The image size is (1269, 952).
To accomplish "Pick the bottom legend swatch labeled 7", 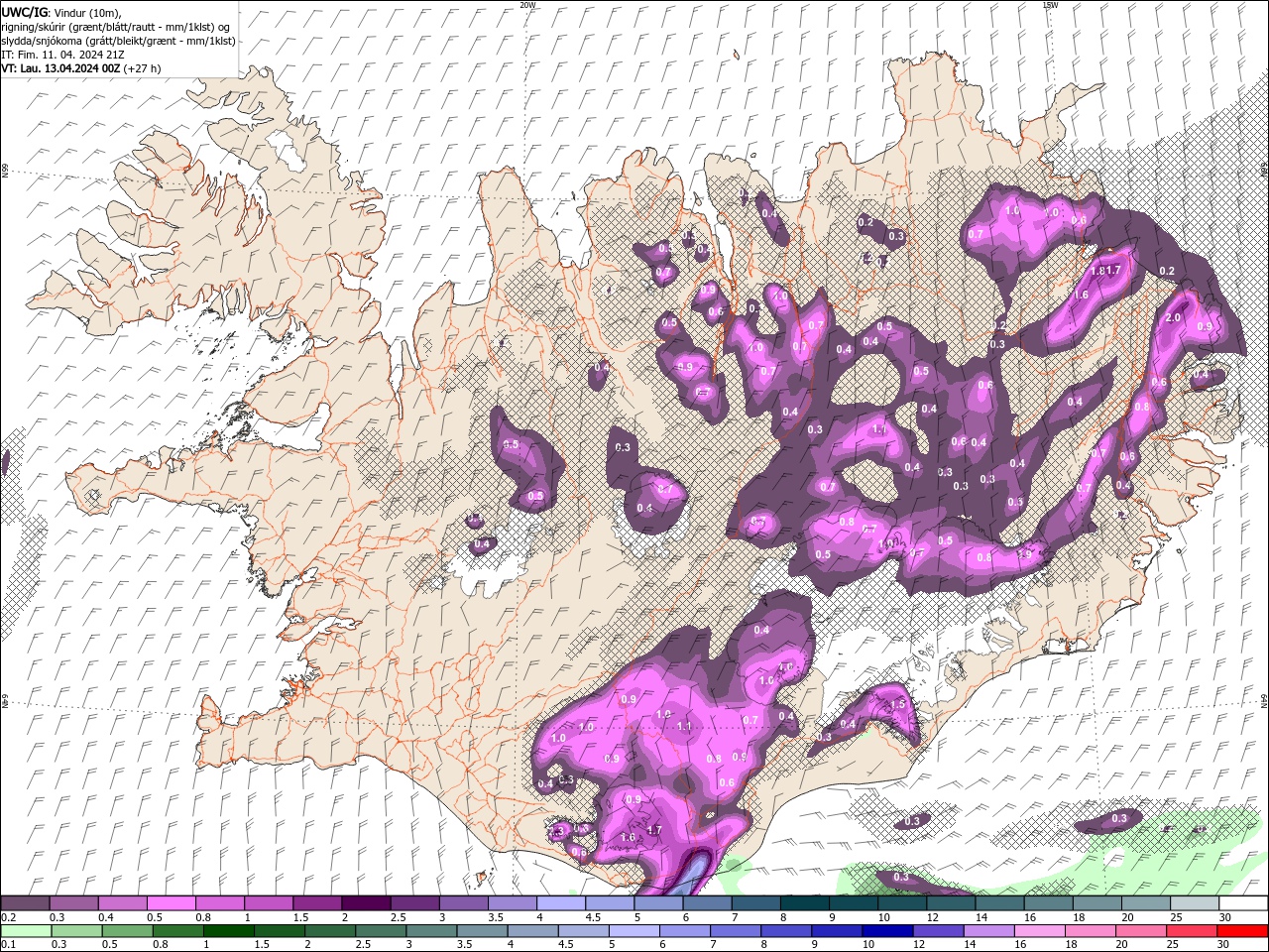I will [x=735, y=930].
